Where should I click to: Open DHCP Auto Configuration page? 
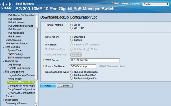click(x=21, y=93)
